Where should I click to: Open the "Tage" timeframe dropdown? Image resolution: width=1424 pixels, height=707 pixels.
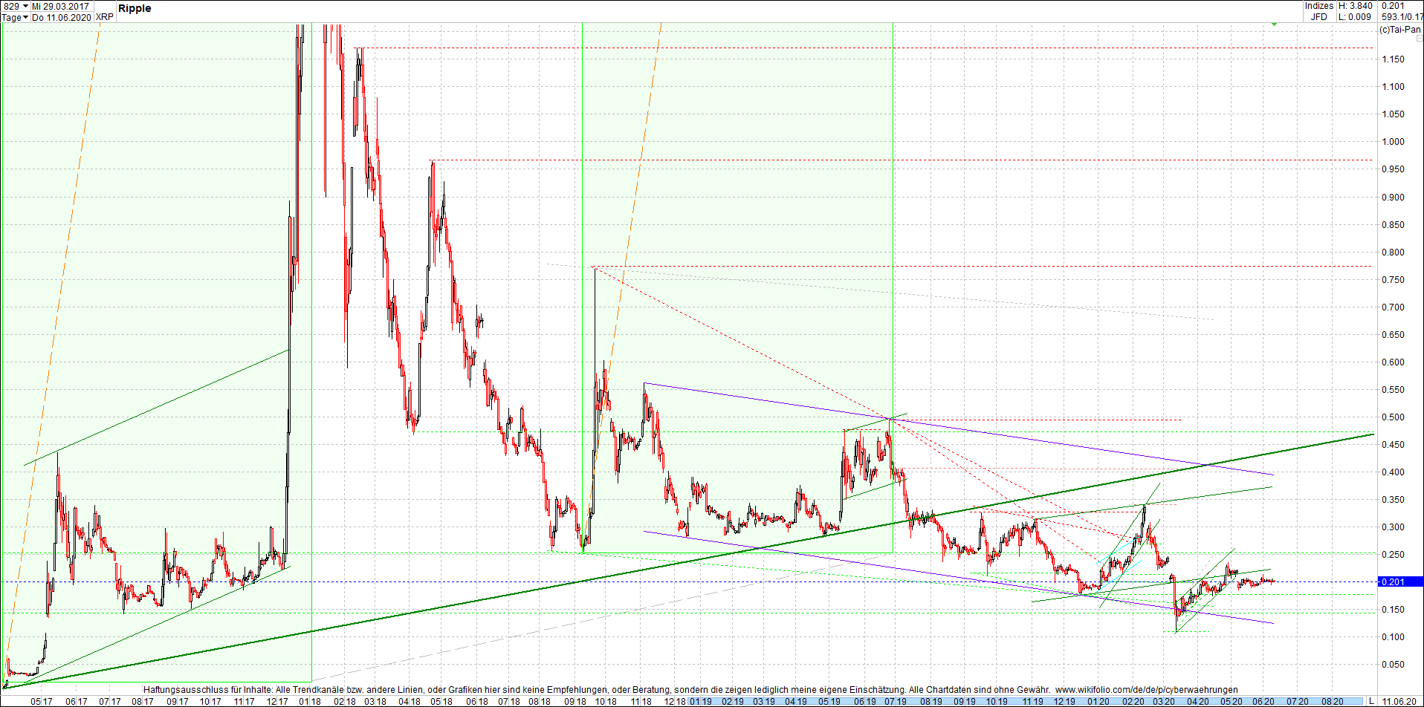coord(10,17)
